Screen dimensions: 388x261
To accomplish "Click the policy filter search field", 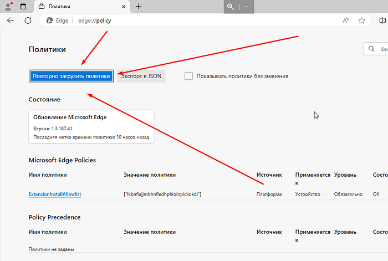I will click(376, 49).
